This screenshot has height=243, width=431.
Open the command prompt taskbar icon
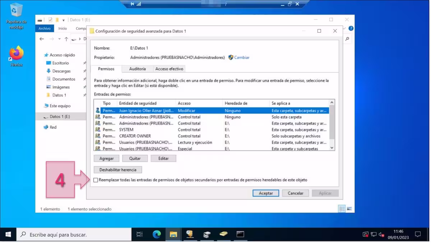[240, 234]
